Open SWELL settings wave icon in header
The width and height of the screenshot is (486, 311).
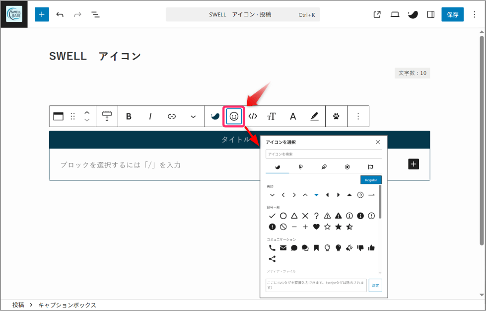pos(413,14)
